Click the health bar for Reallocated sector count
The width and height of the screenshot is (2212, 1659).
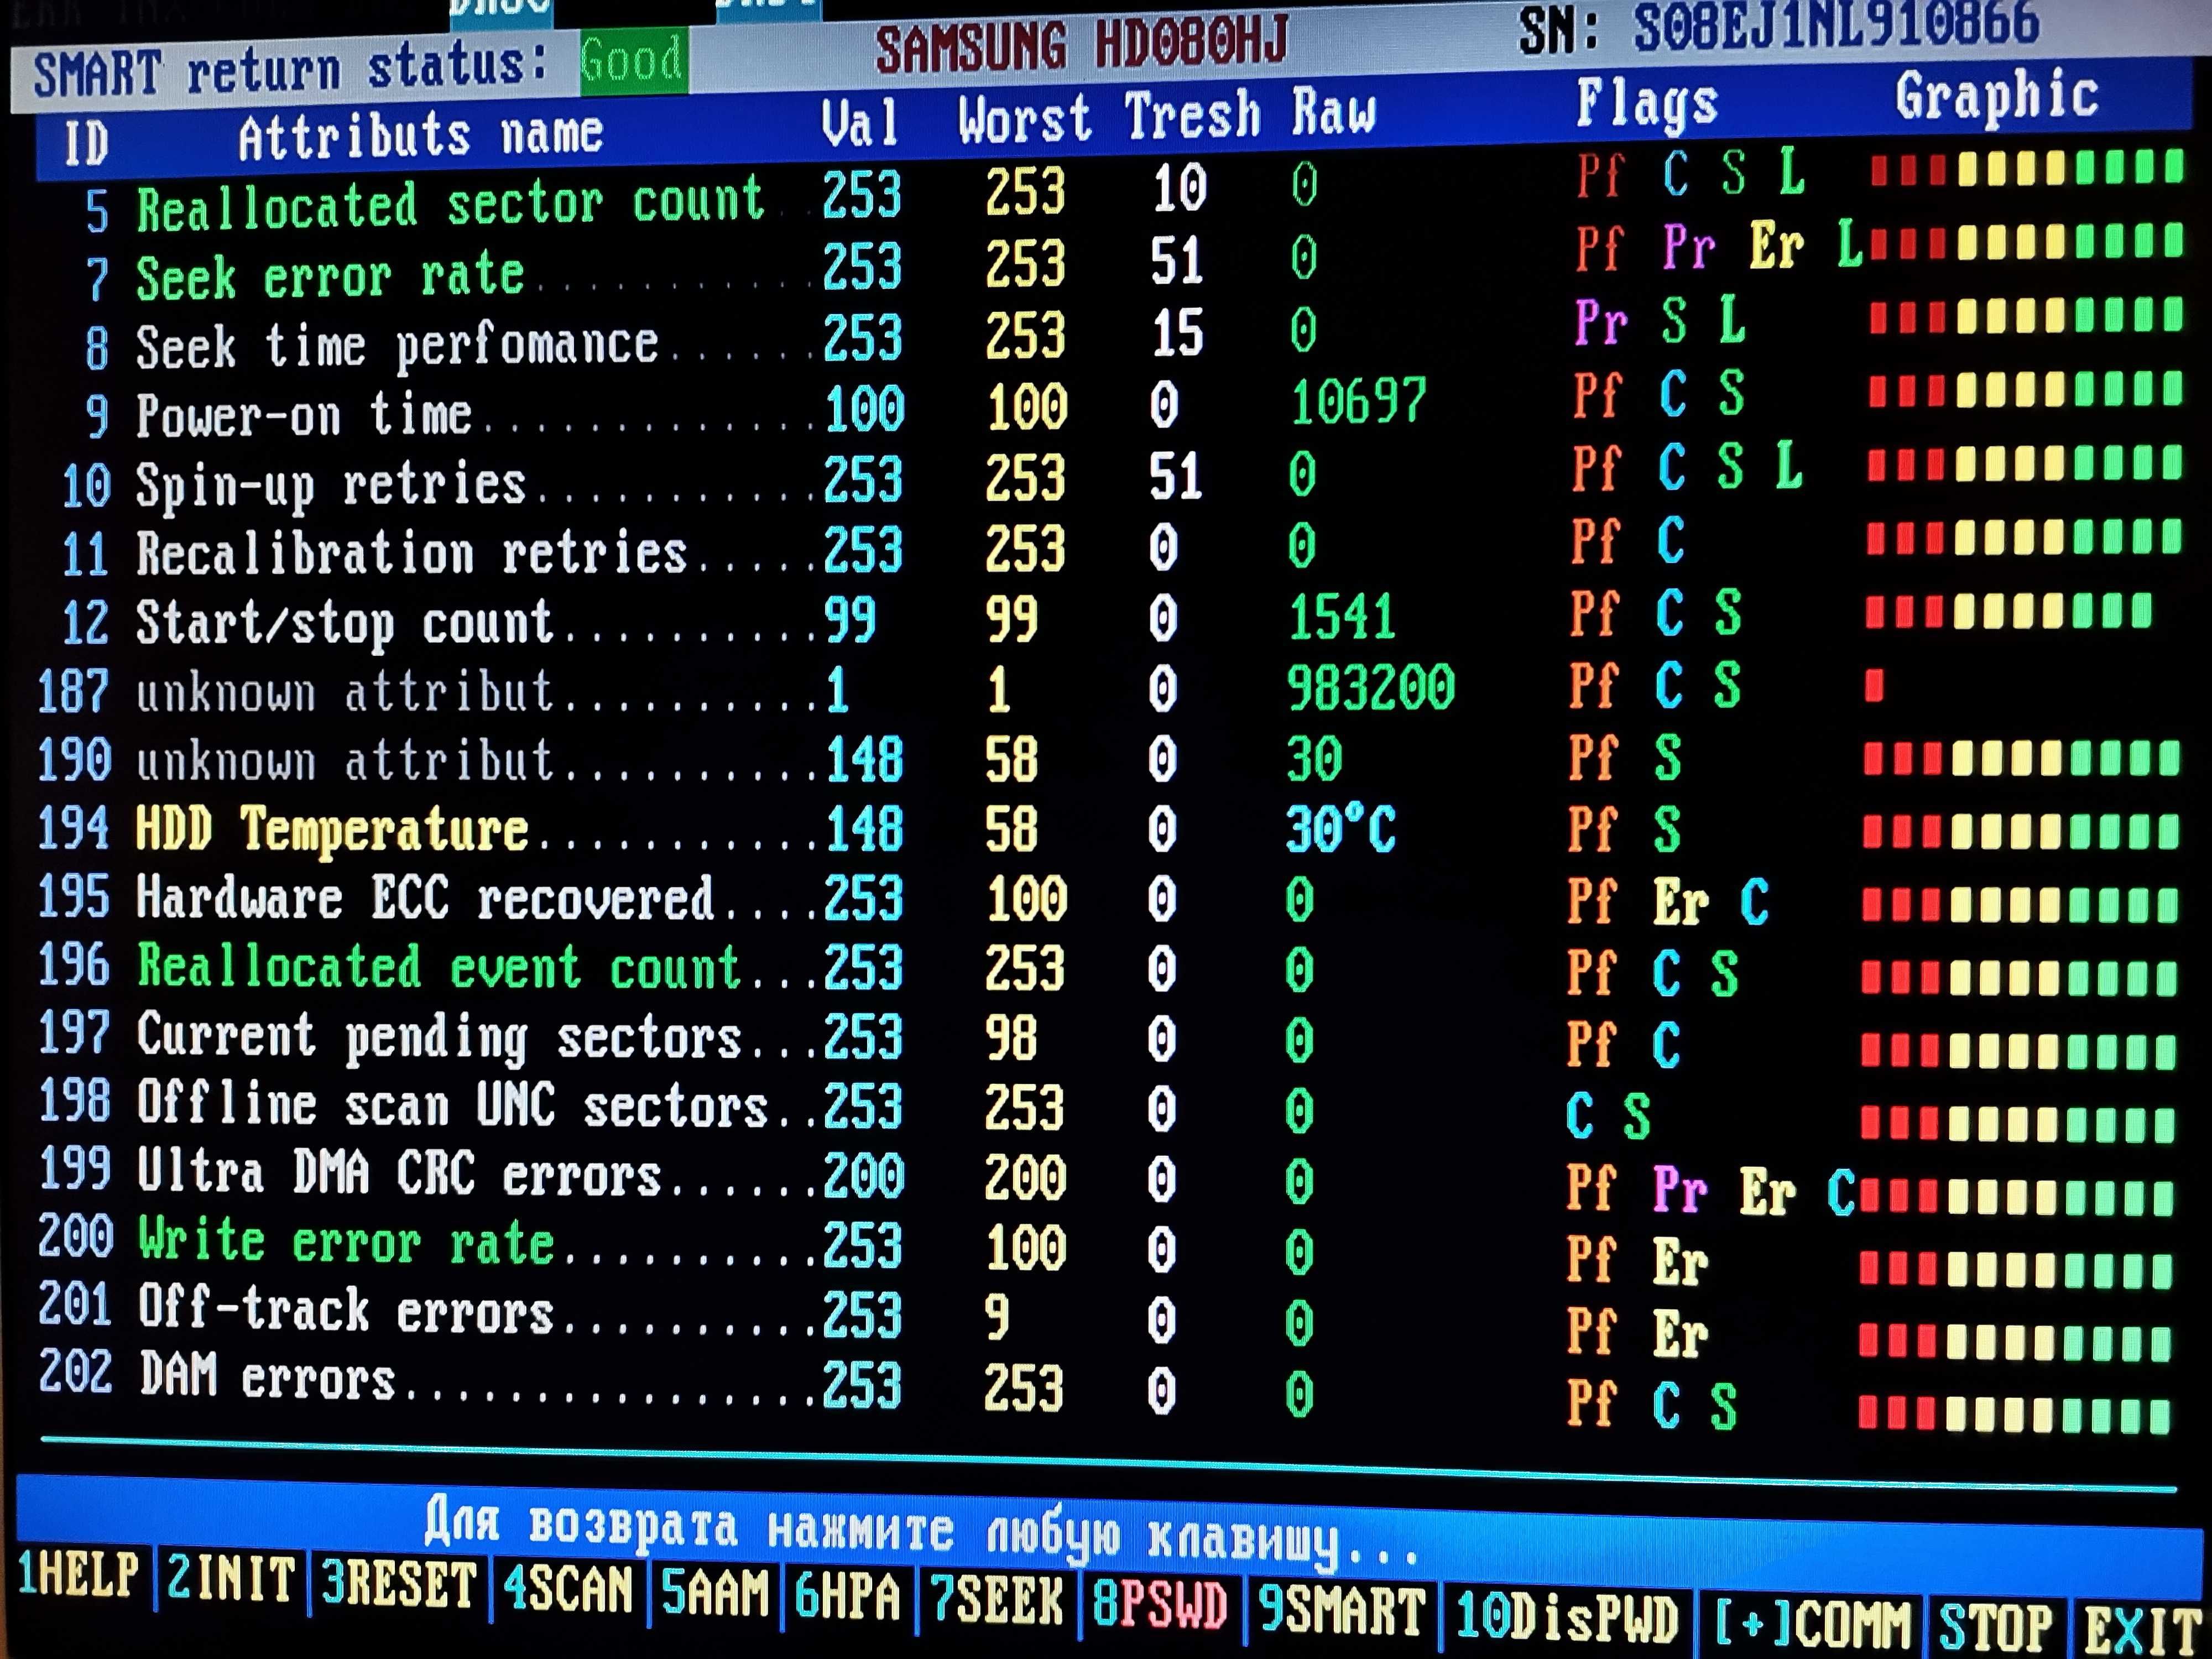pyautogui.click(x=2027, y=168)
